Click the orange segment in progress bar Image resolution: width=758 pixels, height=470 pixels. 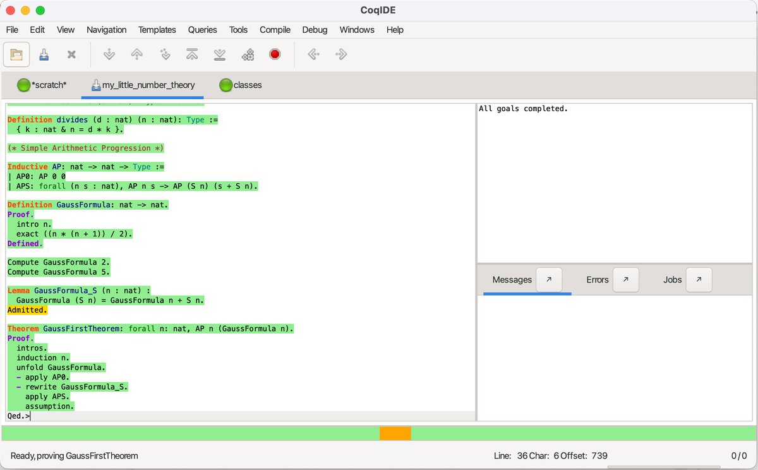(x=395, y=433)
